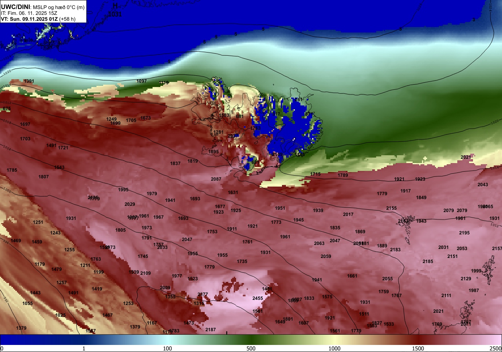Click the UWC/DINI title text
502x352 pixels.
click(15, 7)
